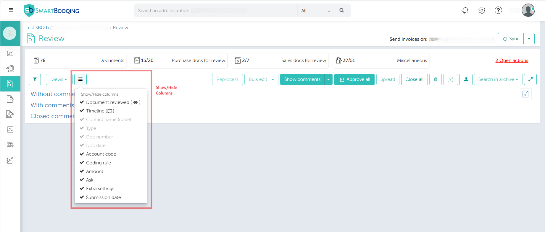Open the 2 Open actions link

[512, 61]
